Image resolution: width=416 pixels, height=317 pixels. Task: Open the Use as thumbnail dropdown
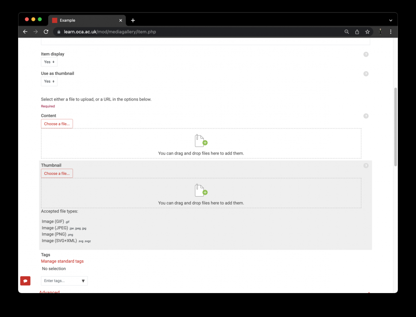[x=49, y=81]
